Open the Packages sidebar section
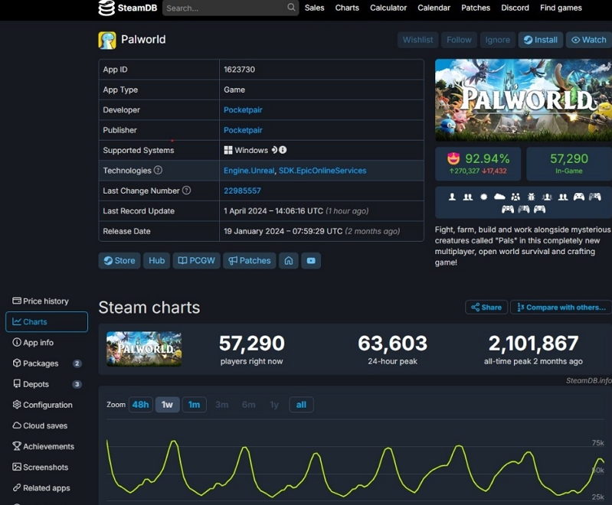This screenshot has width=612, height=505. pyautogui.click(x=46, y=363)
